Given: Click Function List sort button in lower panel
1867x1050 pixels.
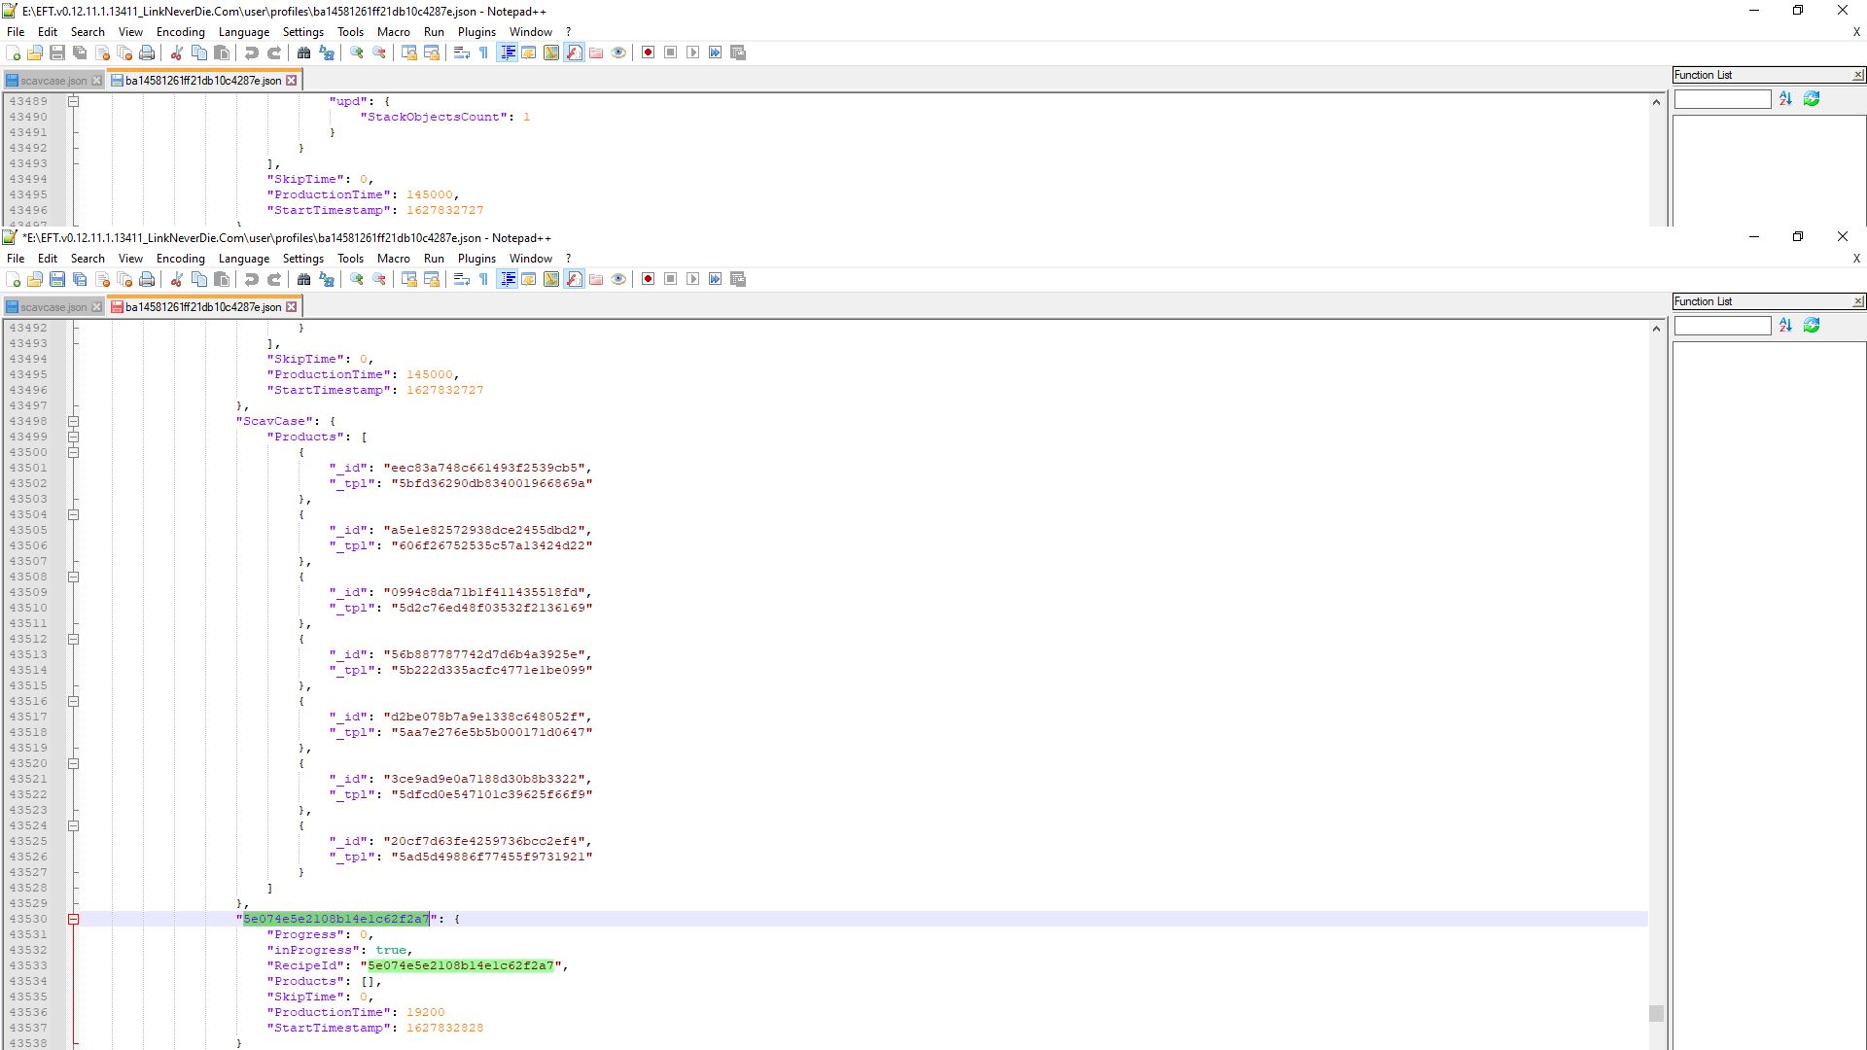Looking at the screenshot, I should pos(1785,326).
